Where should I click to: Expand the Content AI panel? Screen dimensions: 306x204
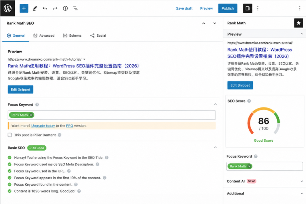(x=302, y=181)
